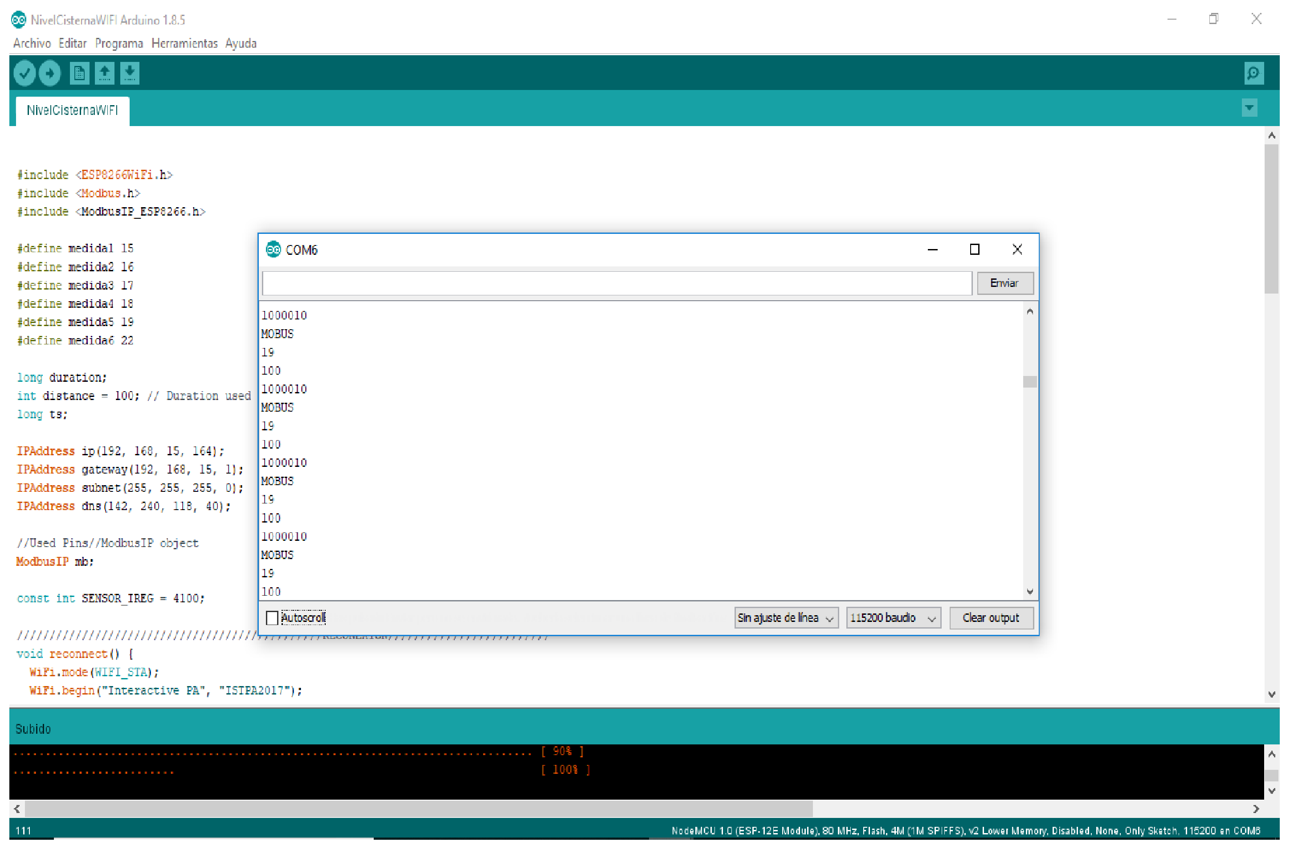This screenshot has width=1290, height=850.
Task: Disable Autoscroll in the serial monitor
Action: tap(273, 617)
